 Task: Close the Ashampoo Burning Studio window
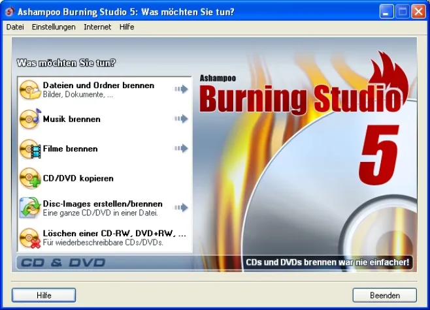pos(419,12)
